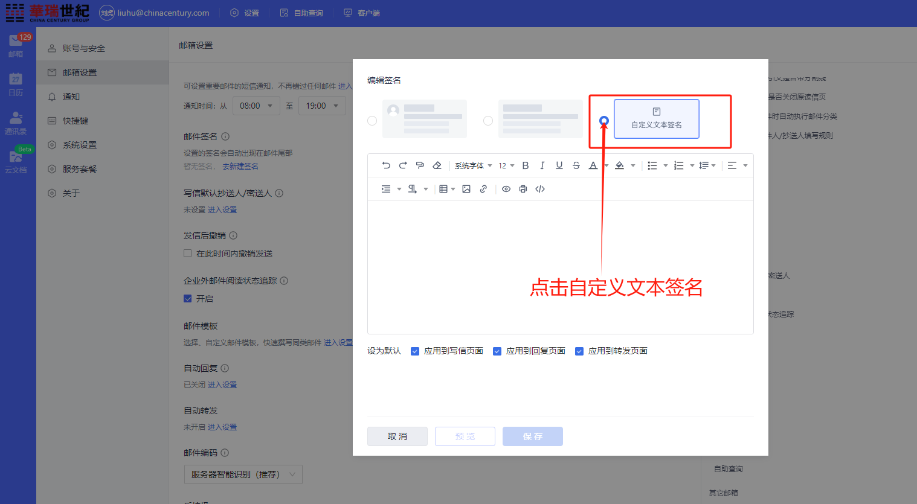Expand the table dropdown arrow
This screenshot has height=504, width=917.
click(453, 189)
